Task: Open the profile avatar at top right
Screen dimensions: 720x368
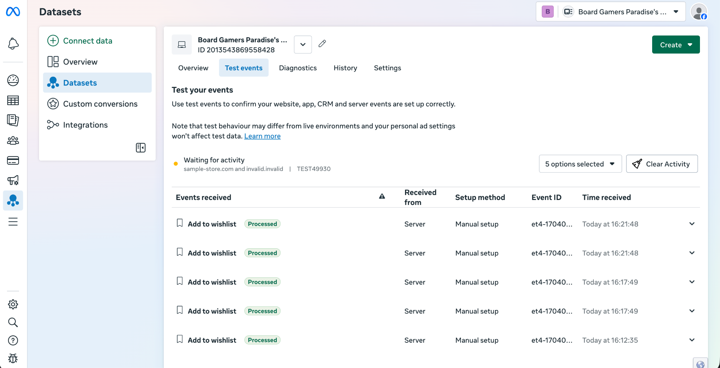Action: 699,12
